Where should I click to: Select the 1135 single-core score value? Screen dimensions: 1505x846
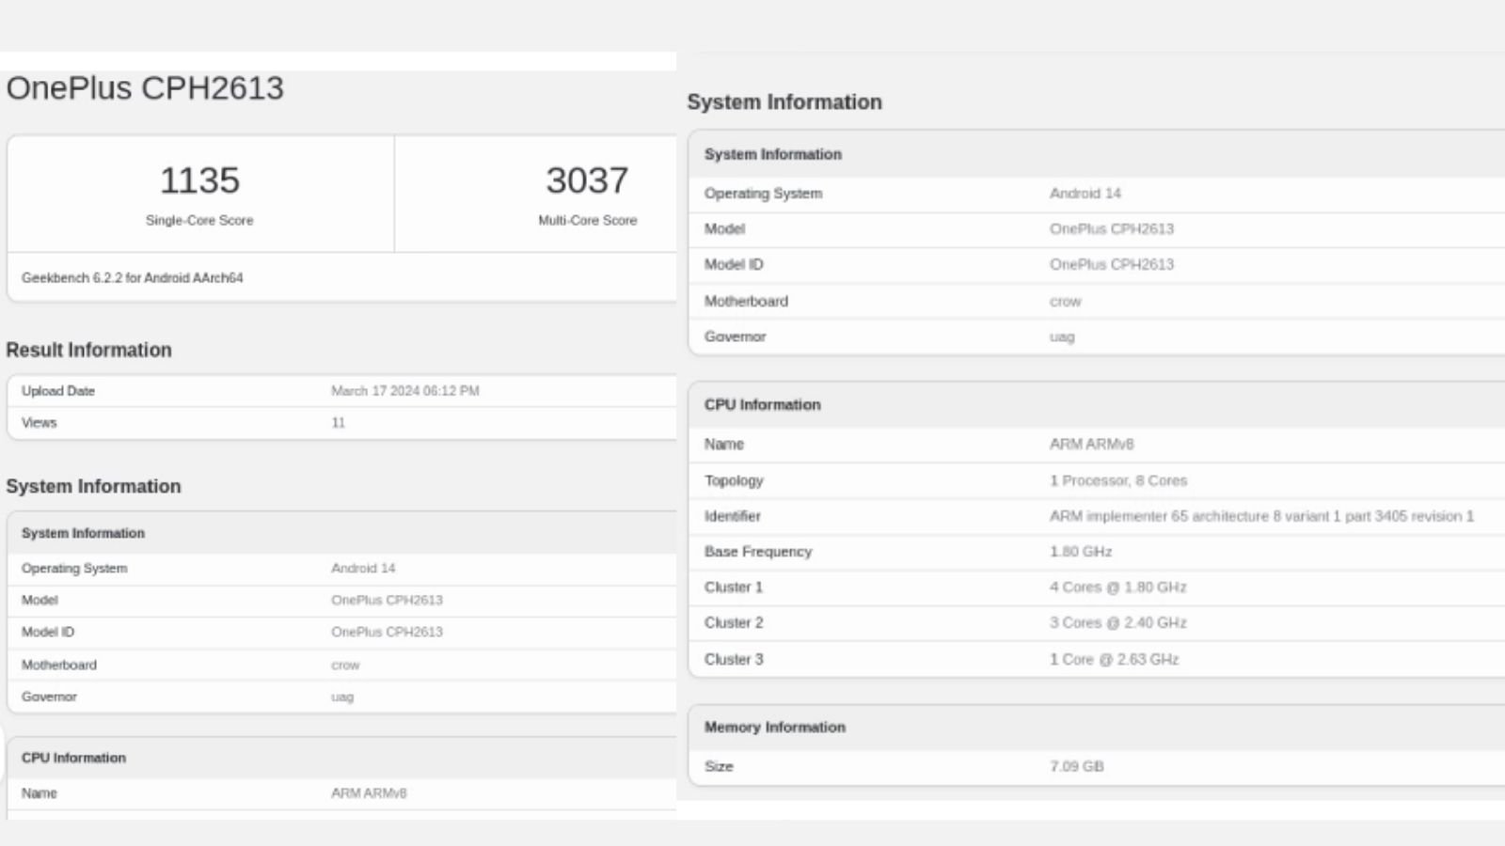[x=199, y=180]
